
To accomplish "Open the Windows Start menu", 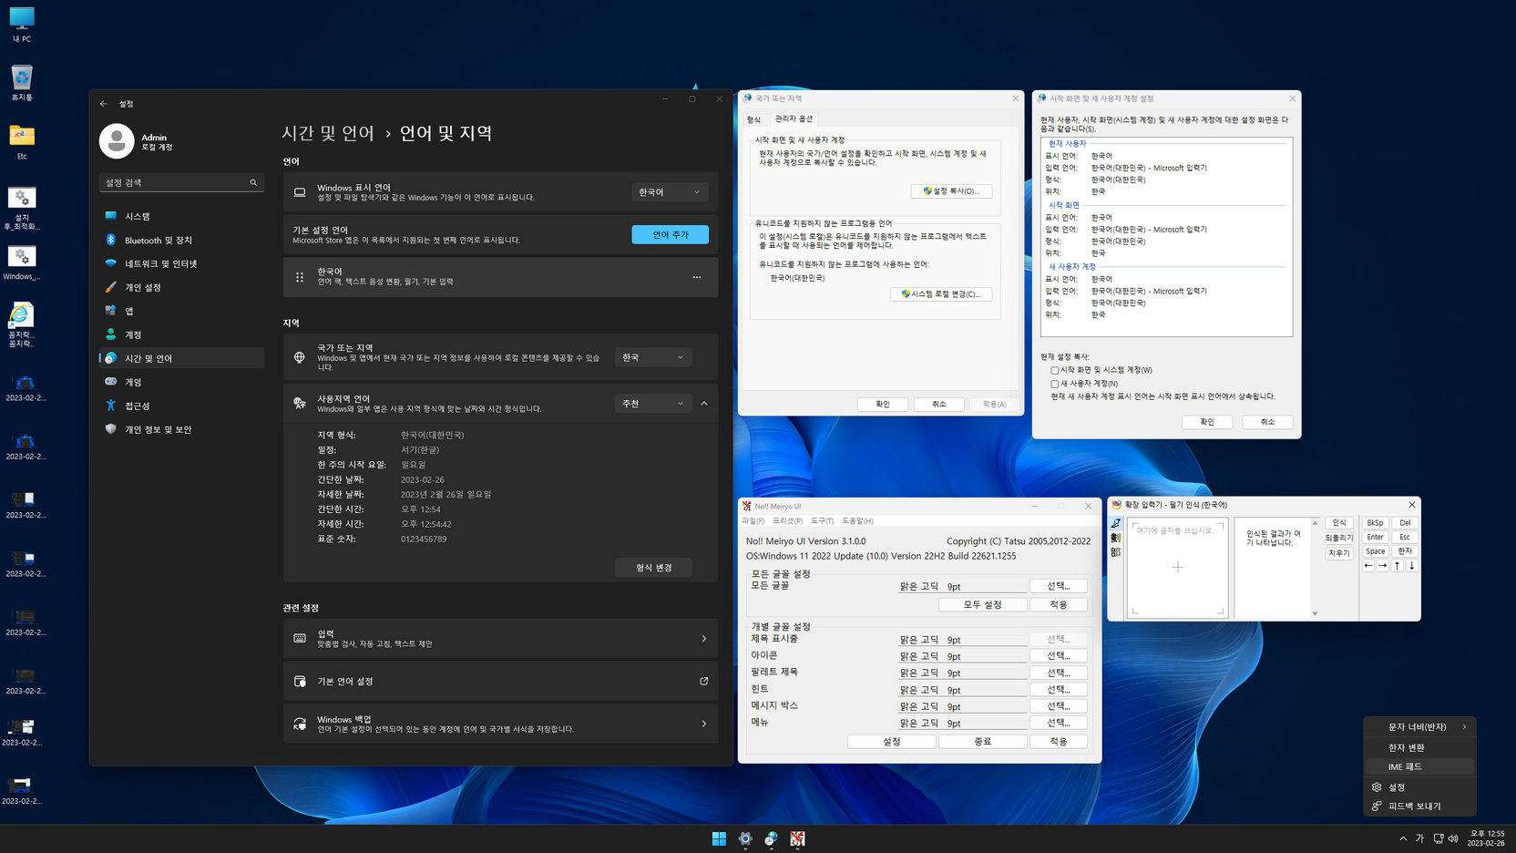I will click(x=719, y=838).
